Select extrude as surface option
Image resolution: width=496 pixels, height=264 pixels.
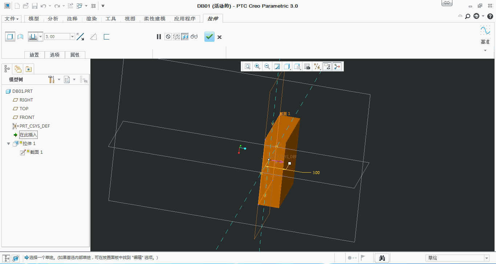[20, 37]
